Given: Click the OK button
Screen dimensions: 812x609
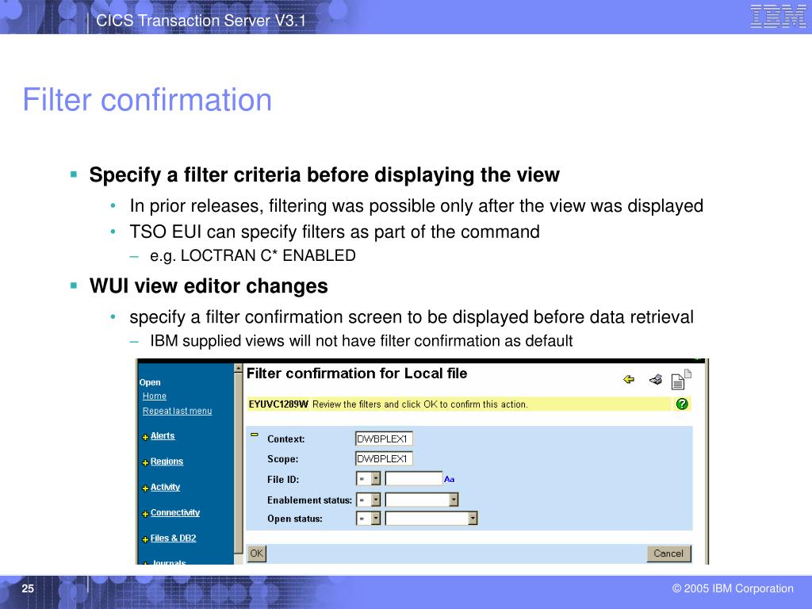Looking at the screenshot, I should pyautogui.click(x=256, y=553).
